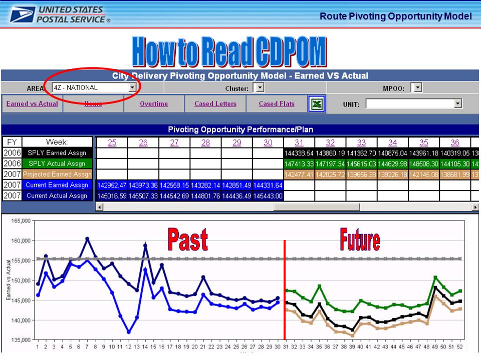The width and height of the screenshot is (481, 360).
Task: Click the horizontal scrollbar thumb
Action: pos(317,207)
